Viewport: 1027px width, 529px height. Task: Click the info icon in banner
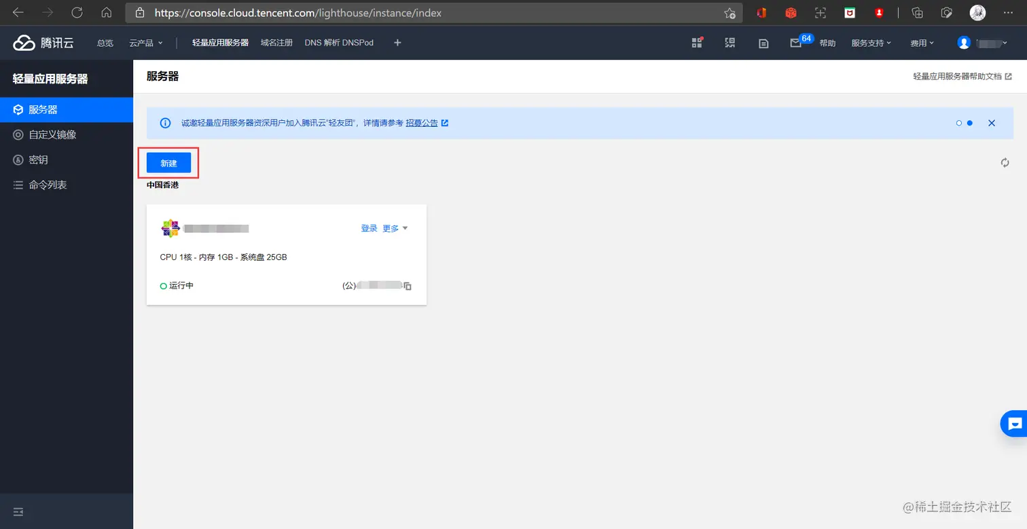(x=165, y=123)
